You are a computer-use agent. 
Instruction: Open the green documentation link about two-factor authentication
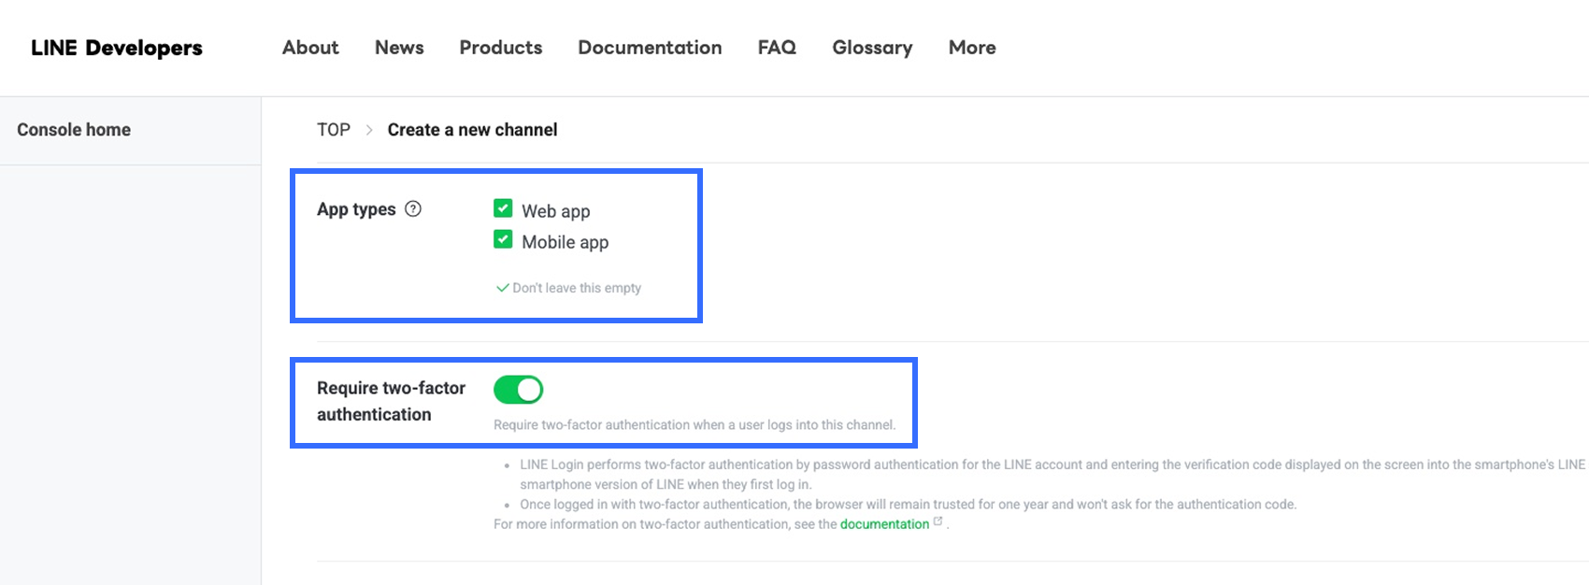[884, 524]
